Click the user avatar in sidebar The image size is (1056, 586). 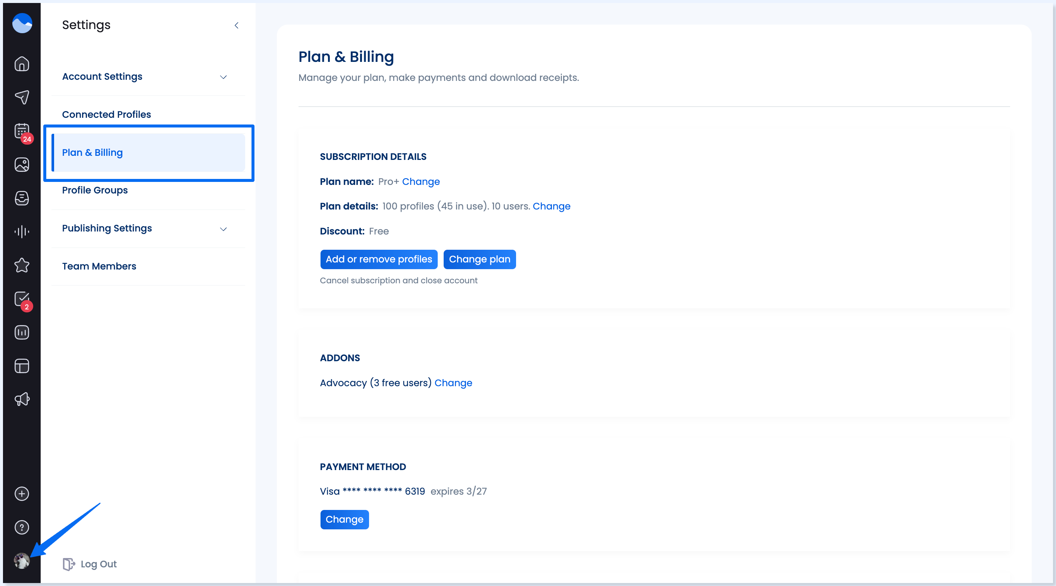pos(22,561)
